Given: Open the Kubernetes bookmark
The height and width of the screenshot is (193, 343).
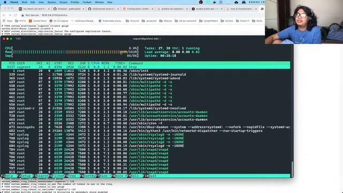Looking at the screenshot, I should point(110,21).
